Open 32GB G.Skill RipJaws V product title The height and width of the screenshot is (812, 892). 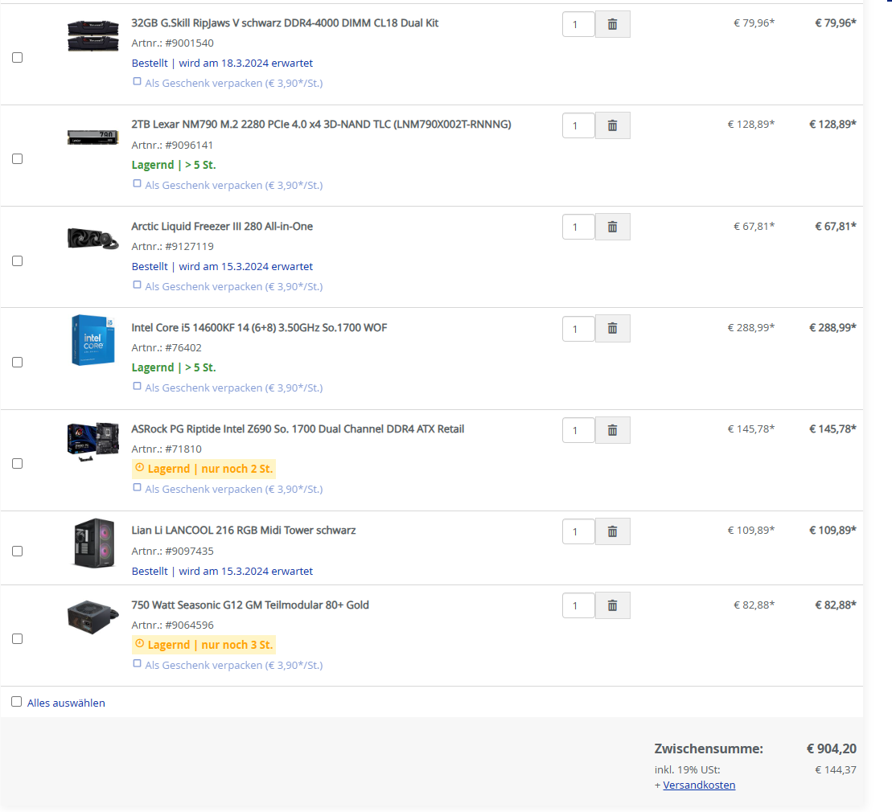click(x=285, y=23)
